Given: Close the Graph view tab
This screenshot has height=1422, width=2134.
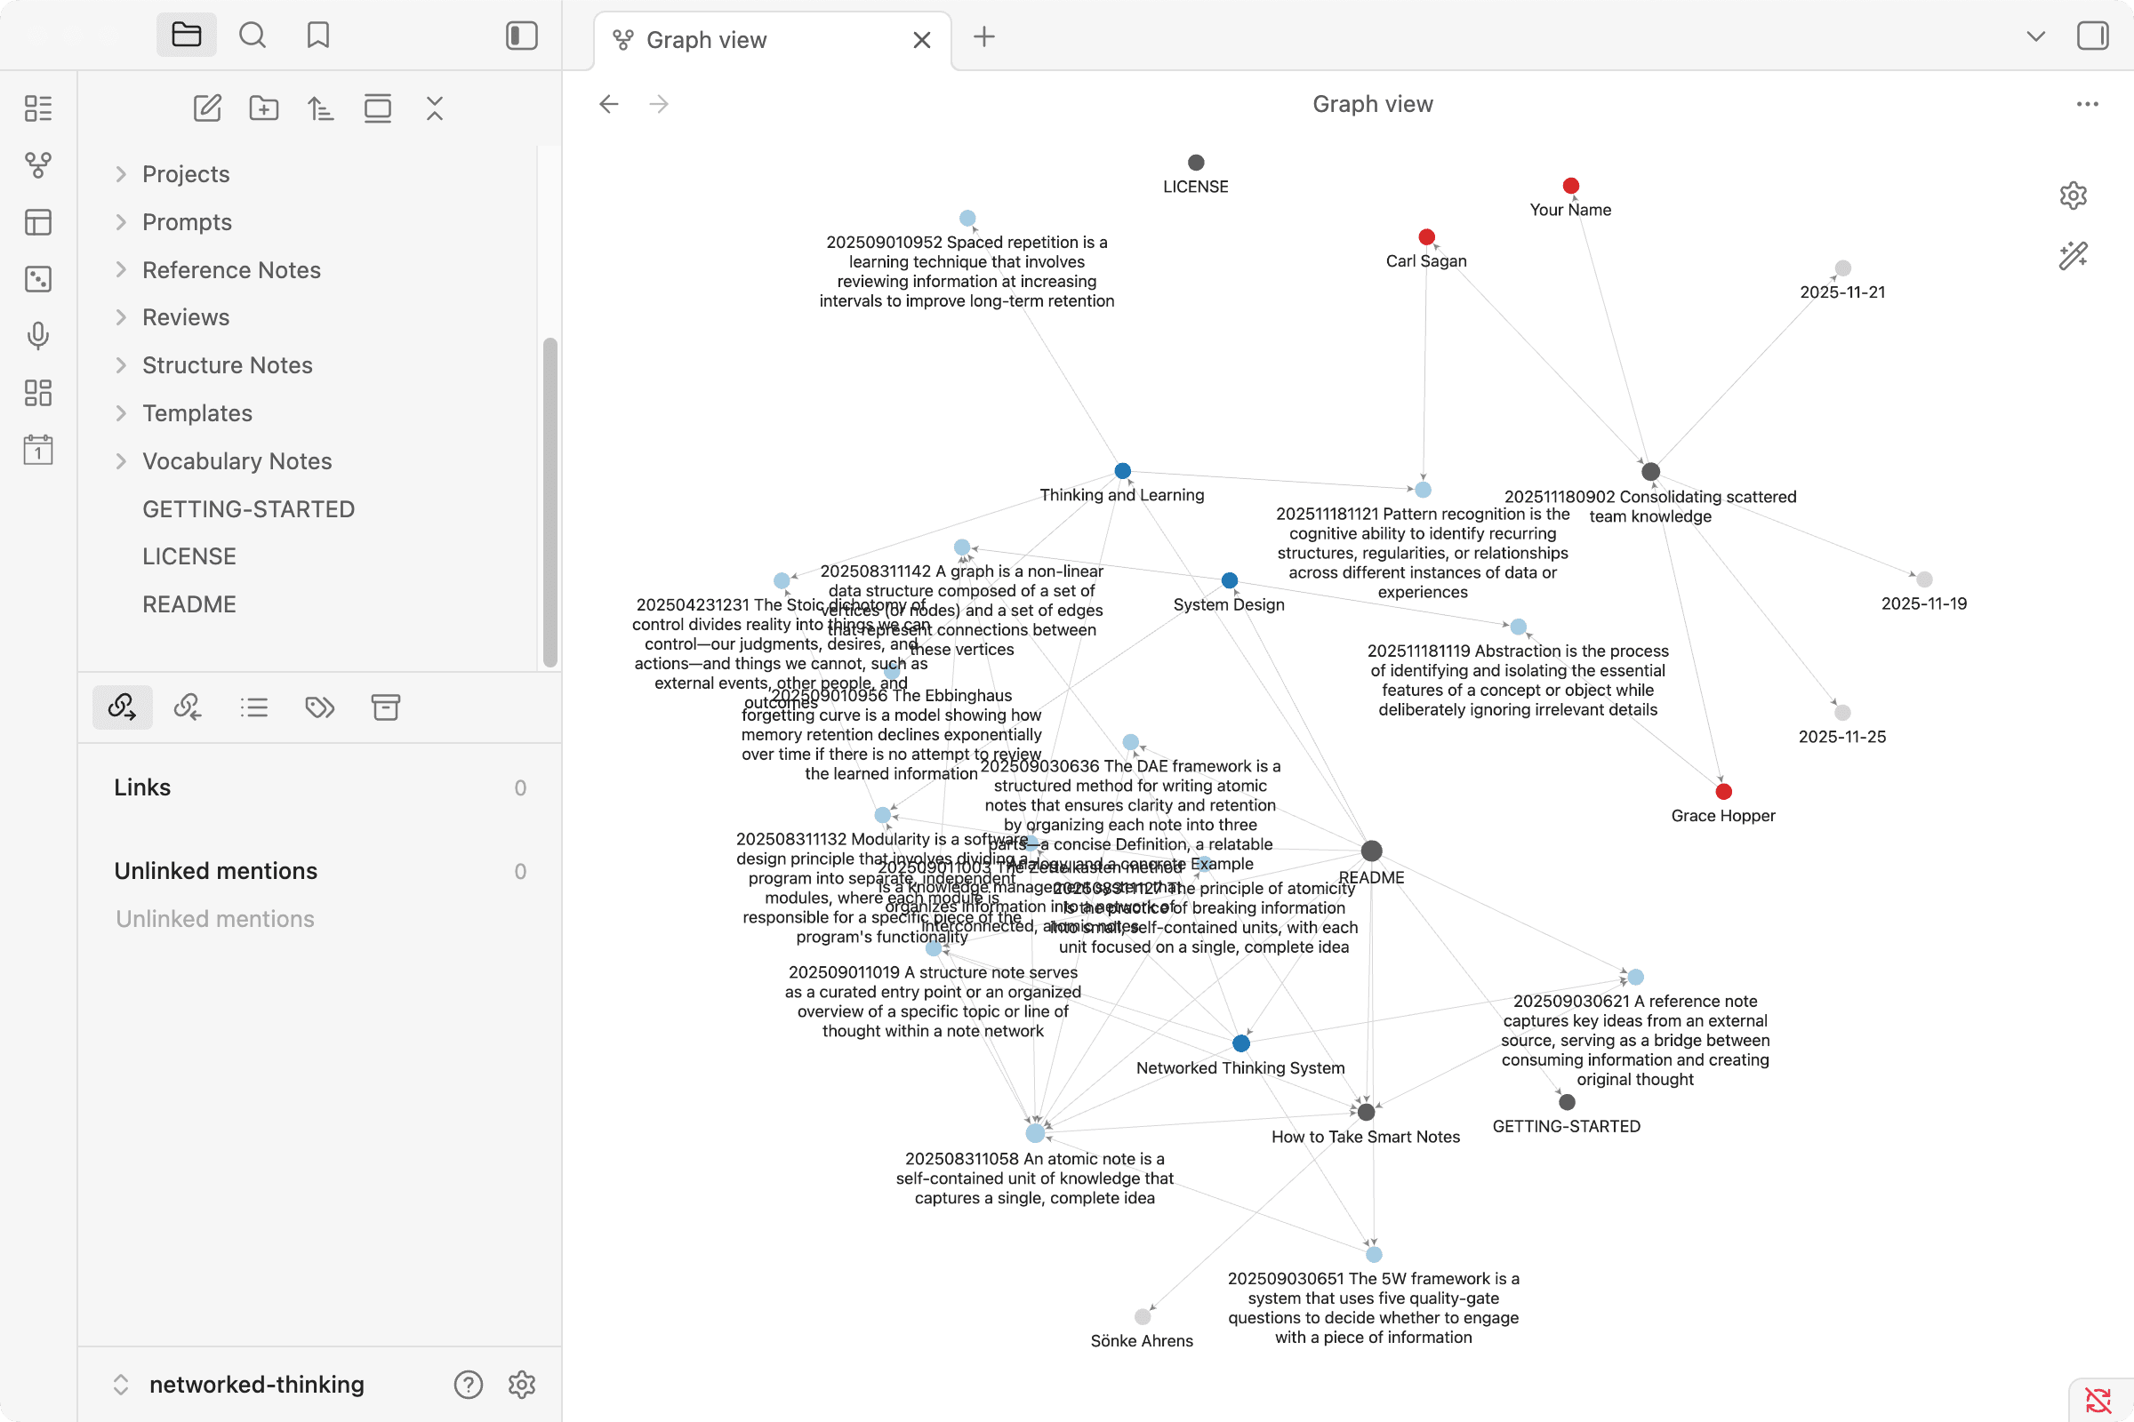Looking at the screenshot, I should point(922,40).
